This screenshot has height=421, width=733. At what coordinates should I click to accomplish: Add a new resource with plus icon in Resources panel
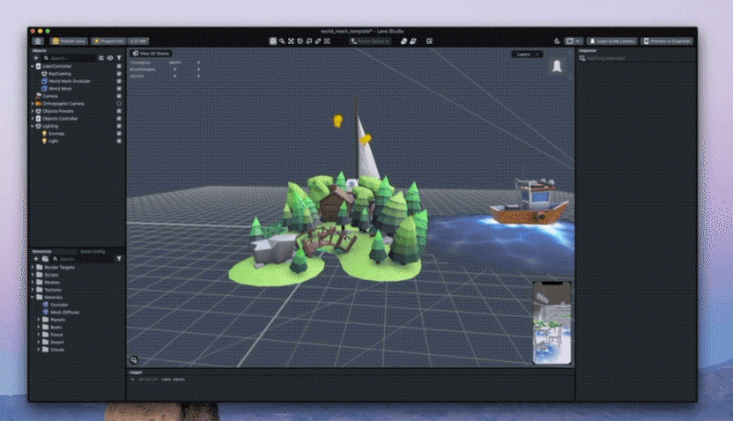click(x=36, y=258)
